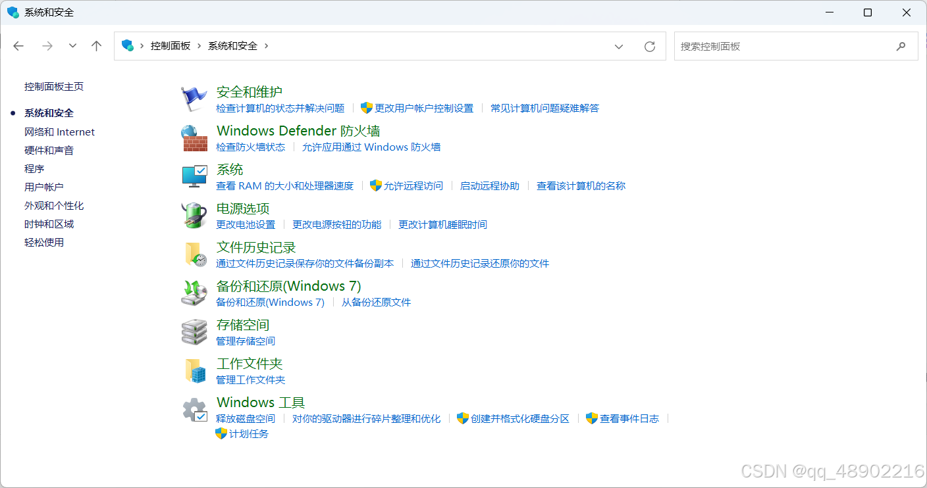
Task: Click the search magnifier icon
Action: [901, 46]
